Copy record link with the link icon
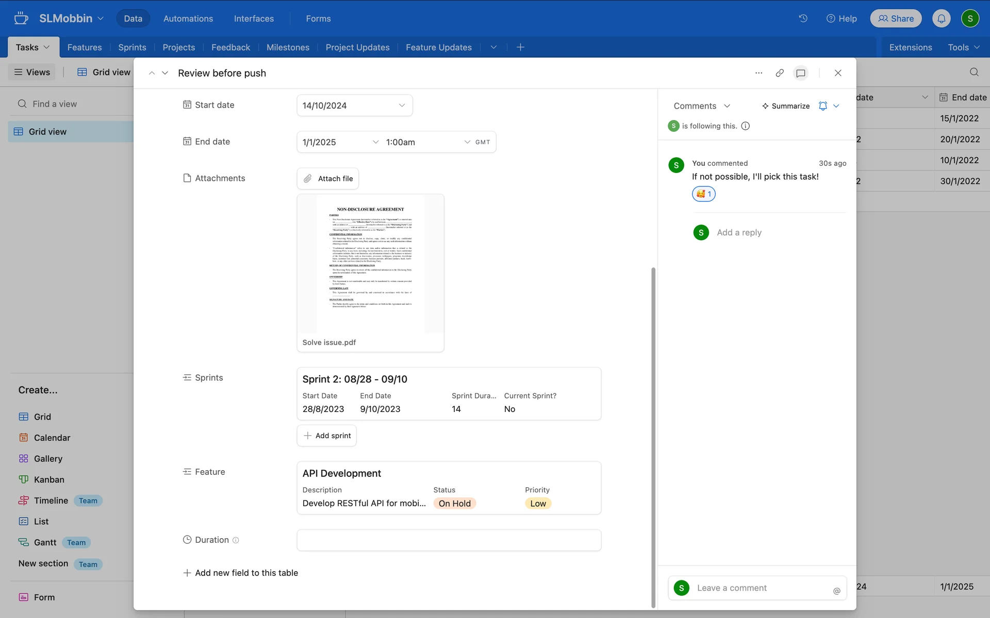Image resolution: width=990 pixels, height=618 pixels. [780, 73]
